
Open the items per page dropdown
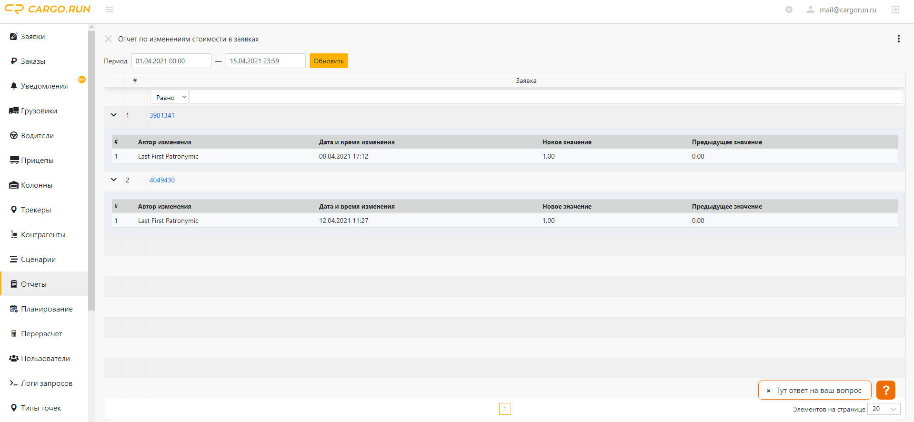[884, 409]
